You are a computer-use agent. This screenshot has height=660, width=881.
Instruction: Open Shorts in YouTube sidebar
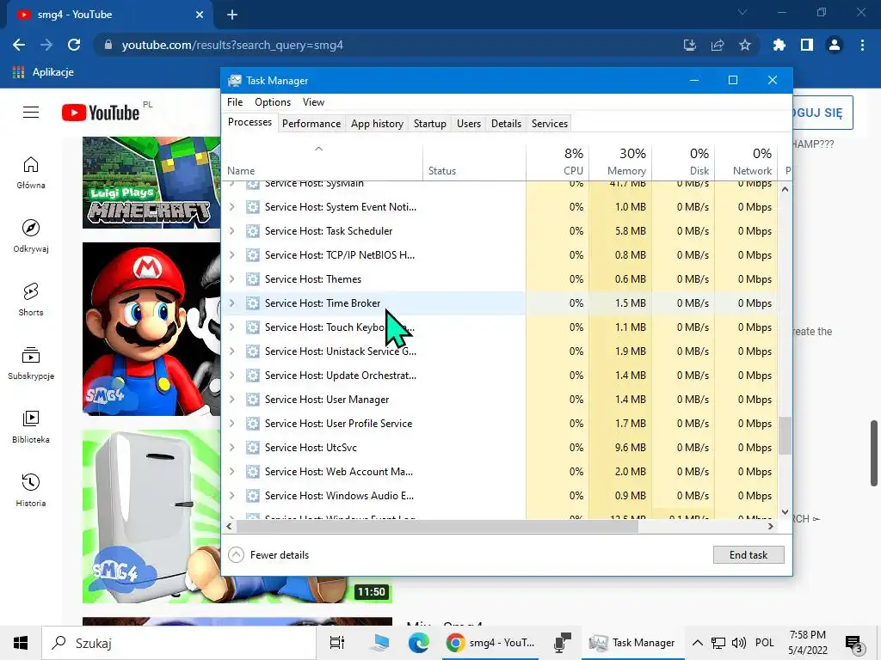[x=31, y=300]
